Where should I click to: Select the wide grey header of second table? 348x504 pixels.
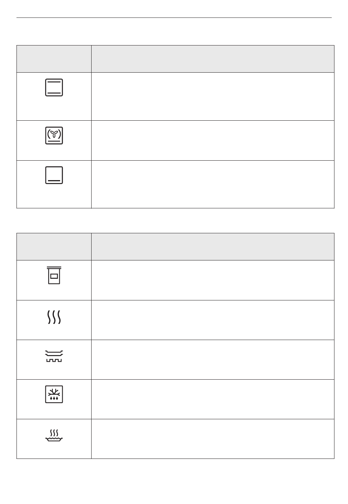pyautogui.click(x=213, y=247)
